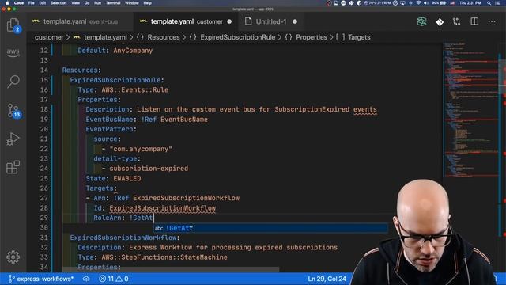The height and width of the screenshot is (285, 506).
Task: Close unsaved dot on template.yaml customer tab
Action: [229, 21]
